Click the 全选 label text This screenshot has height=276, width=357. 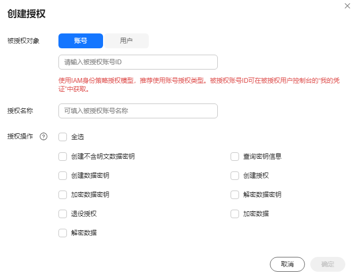(78, 137)
